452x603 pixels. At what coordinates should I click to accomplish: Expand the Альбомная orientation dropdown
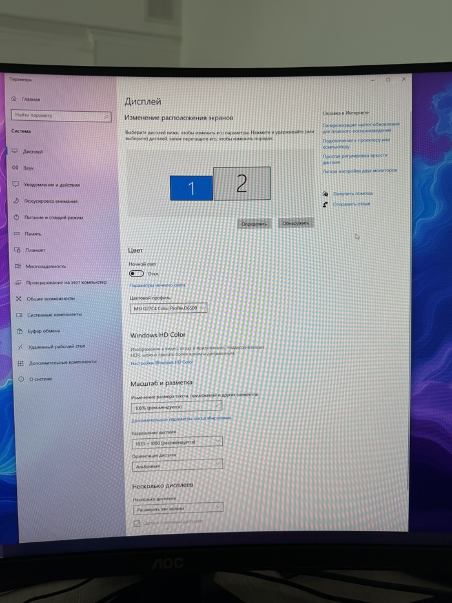(178, 465)
